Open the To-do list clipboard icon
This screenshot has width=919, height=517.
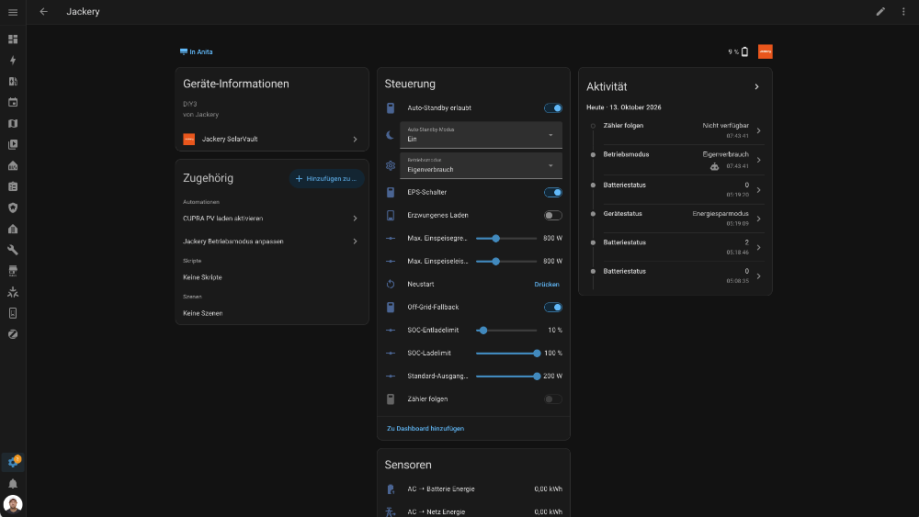point(13,186)
